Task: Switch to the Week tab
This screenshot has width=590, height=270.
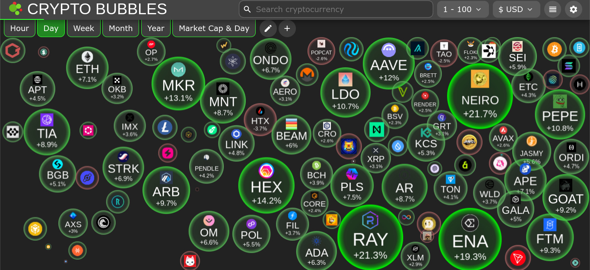Action: click(x=84, y=28)
